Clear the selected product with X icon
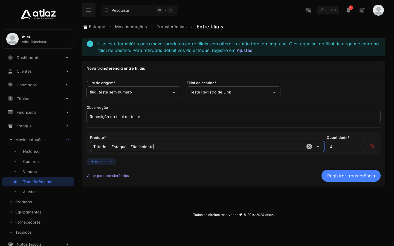Viewport: 394px width, 246px height. pos(309,147)
